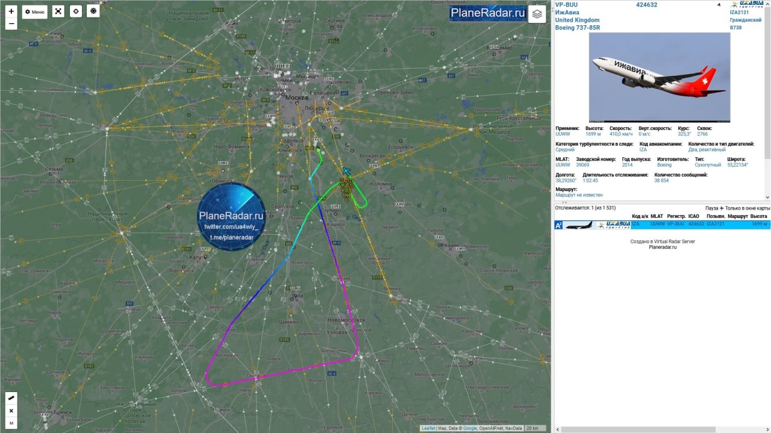The width and height of the screenshot is (771, 433).
Task: Sort list by ICAO column
Action: pos(694,216)
